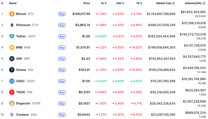The width and height of the screenshot is (208, 119).
Task: Sort by the 1h % column header
Action: [x=103, y=3]
